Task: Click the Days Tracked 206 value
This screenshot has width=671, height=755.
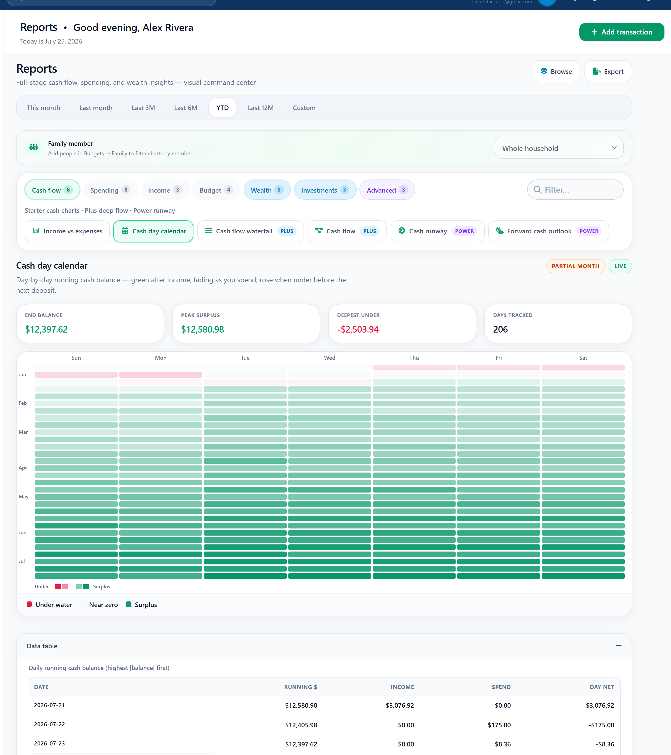Action: (500, 330)
